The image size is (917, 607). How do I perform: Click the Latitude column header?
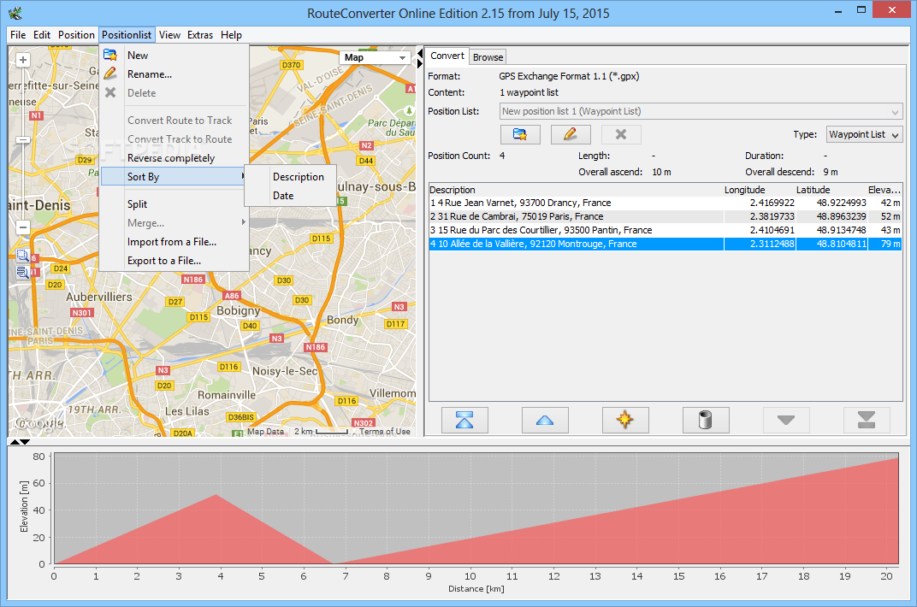tap(831, 189)
